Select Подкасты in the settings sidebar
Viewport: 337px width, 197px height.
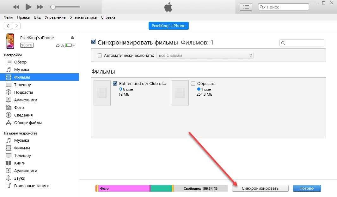pyautogui.click(x=23, y=93)
